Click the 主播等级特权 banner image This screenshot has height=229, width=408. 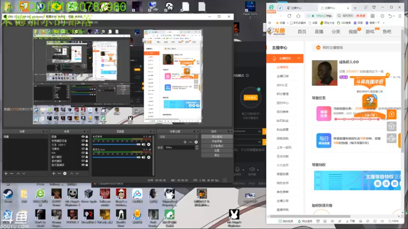pos(358,181)
